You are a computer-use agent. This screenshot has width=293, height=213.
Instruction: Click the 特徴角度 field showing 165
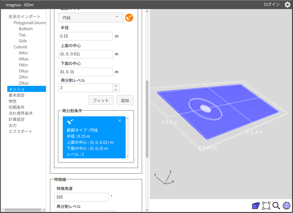[81, 197]
